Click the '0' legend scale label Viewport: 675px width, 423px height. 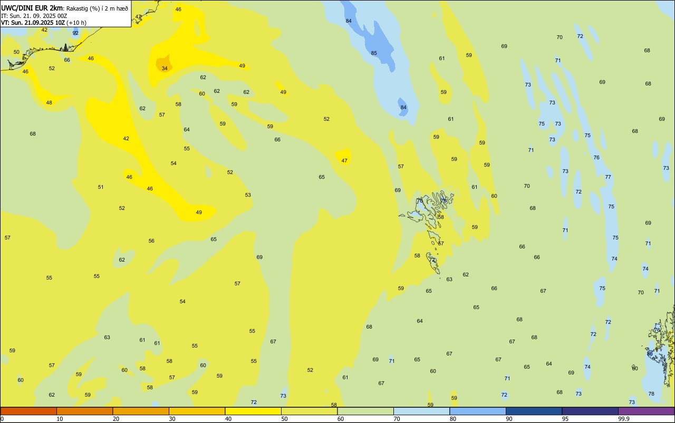(2, 419)
